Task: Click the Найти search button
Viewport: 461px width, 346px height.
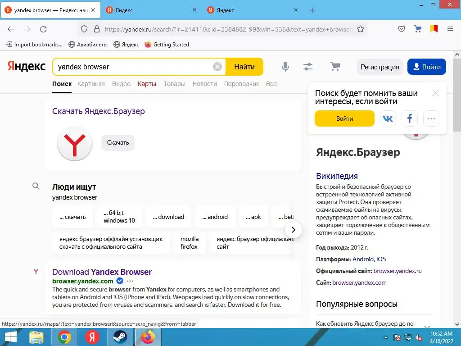Action: [244, 67]
